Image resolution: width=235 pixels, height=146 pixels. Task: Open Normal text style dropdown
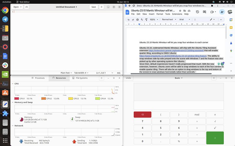point(169,20)
